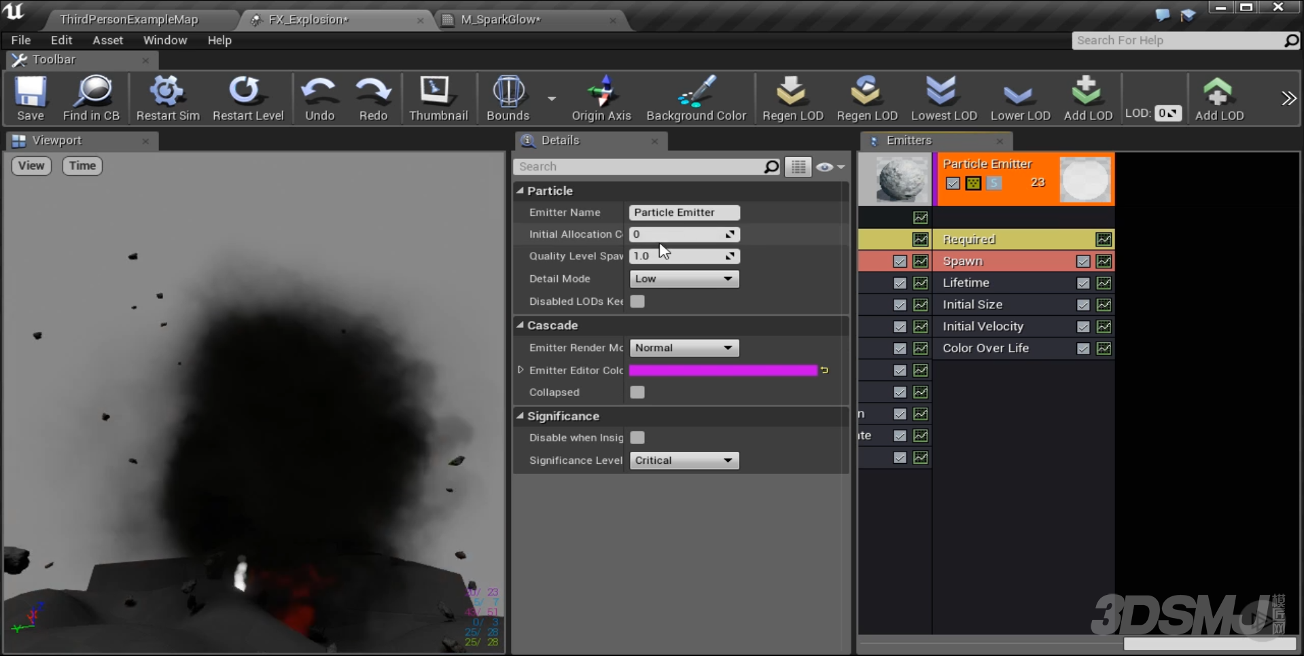Open curve editor icon on Required module
The height and width of the screenshot is (656, 1304).
[1104, 239]
